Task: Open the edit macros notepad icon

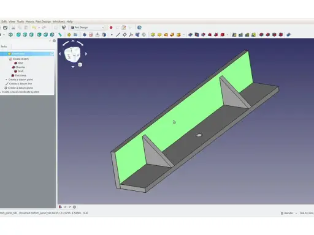Action: (x=124, y=28)
